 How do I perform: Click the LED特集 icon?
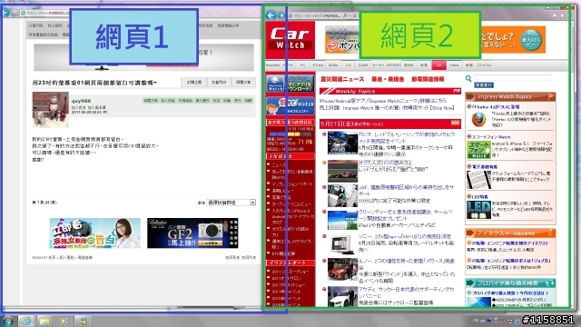coord(478,210)
